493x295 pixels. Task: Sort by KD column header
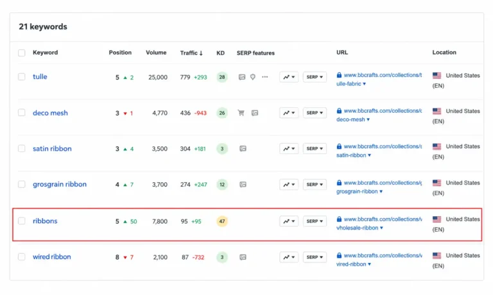tap(220, 53)
